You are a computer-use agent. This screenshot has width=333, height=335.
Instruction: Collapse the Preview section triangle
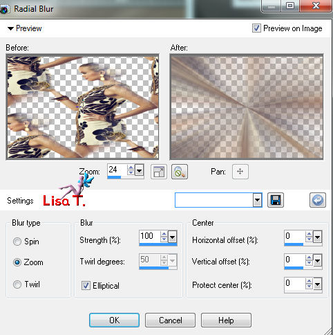[10, 28]
